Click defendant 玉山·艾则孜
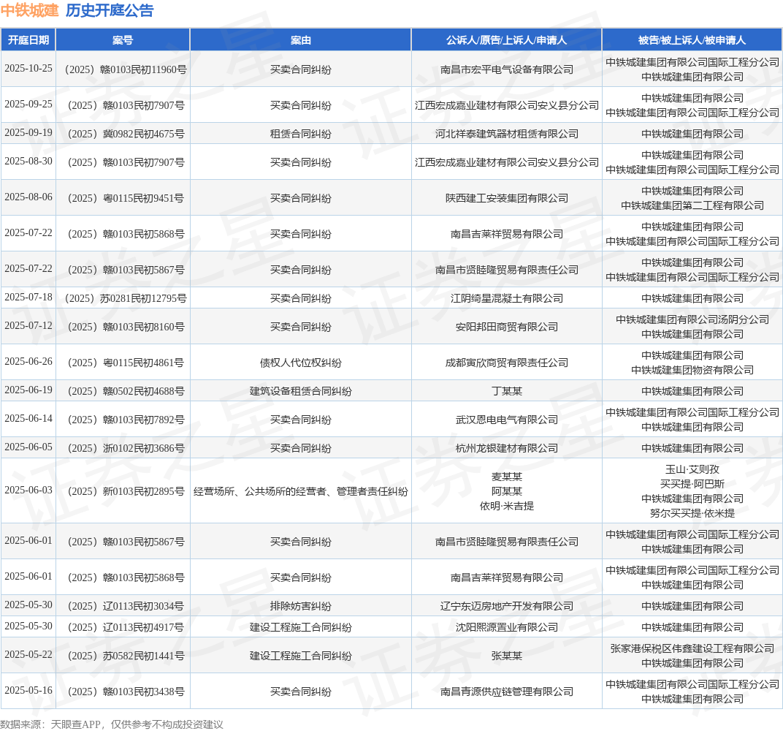 pos(692,469)
